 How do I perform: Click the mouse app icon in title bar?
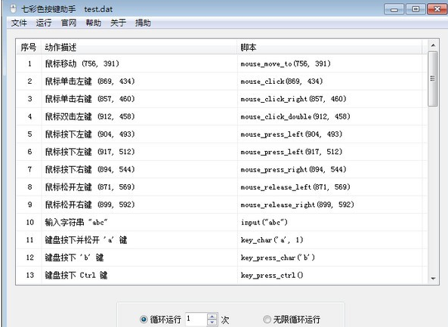(13, 9)
